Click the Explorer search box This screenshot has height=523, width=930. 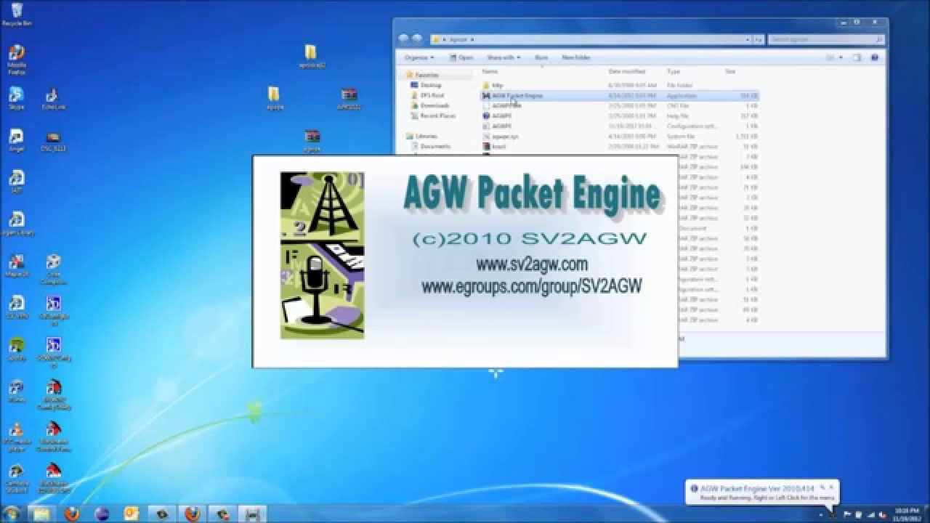point(825,39)
